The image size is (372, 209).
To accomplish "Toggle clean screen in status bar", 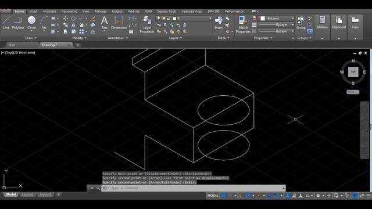I will [362, 196].
